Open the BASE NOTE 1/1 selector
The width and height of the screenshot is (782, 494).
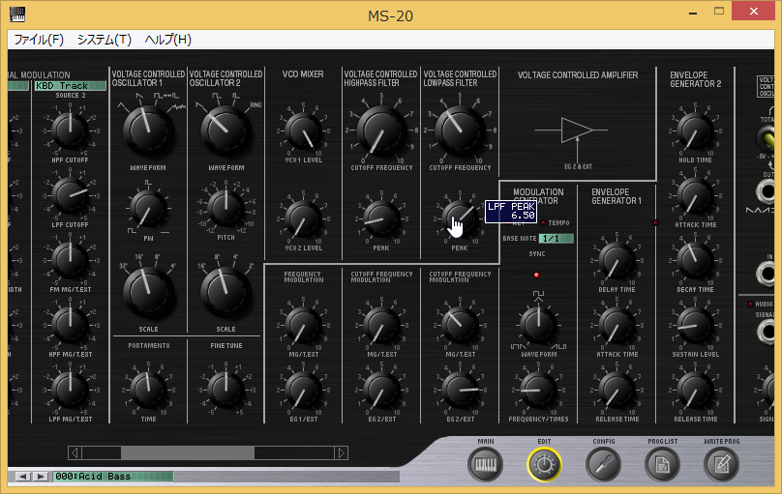tap(556, 239)
